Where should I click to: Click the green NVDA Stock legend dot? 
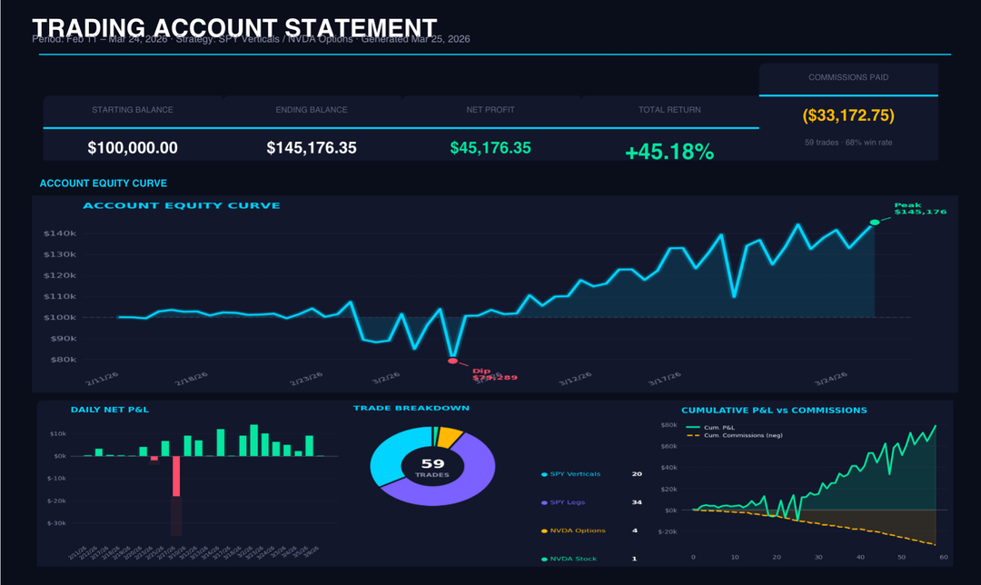pyautogui.click(x=544, y=559)
